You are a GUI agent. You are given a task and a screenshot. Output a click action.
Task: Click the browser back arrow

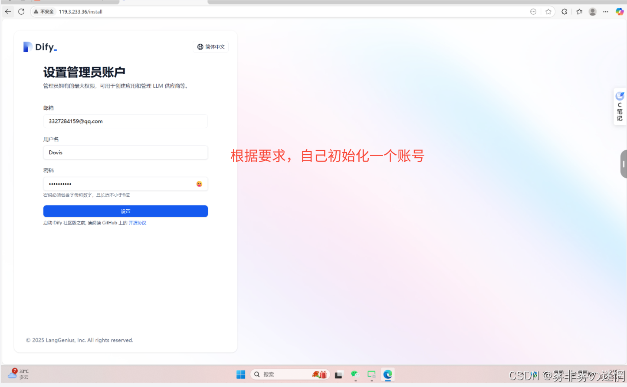(x=8, y=12)
